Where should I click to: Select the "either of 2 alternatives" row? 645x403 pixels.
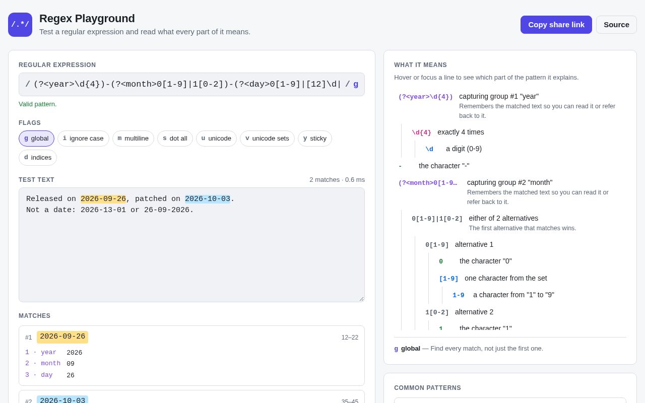pyautogui.click(x=517, y=223)
